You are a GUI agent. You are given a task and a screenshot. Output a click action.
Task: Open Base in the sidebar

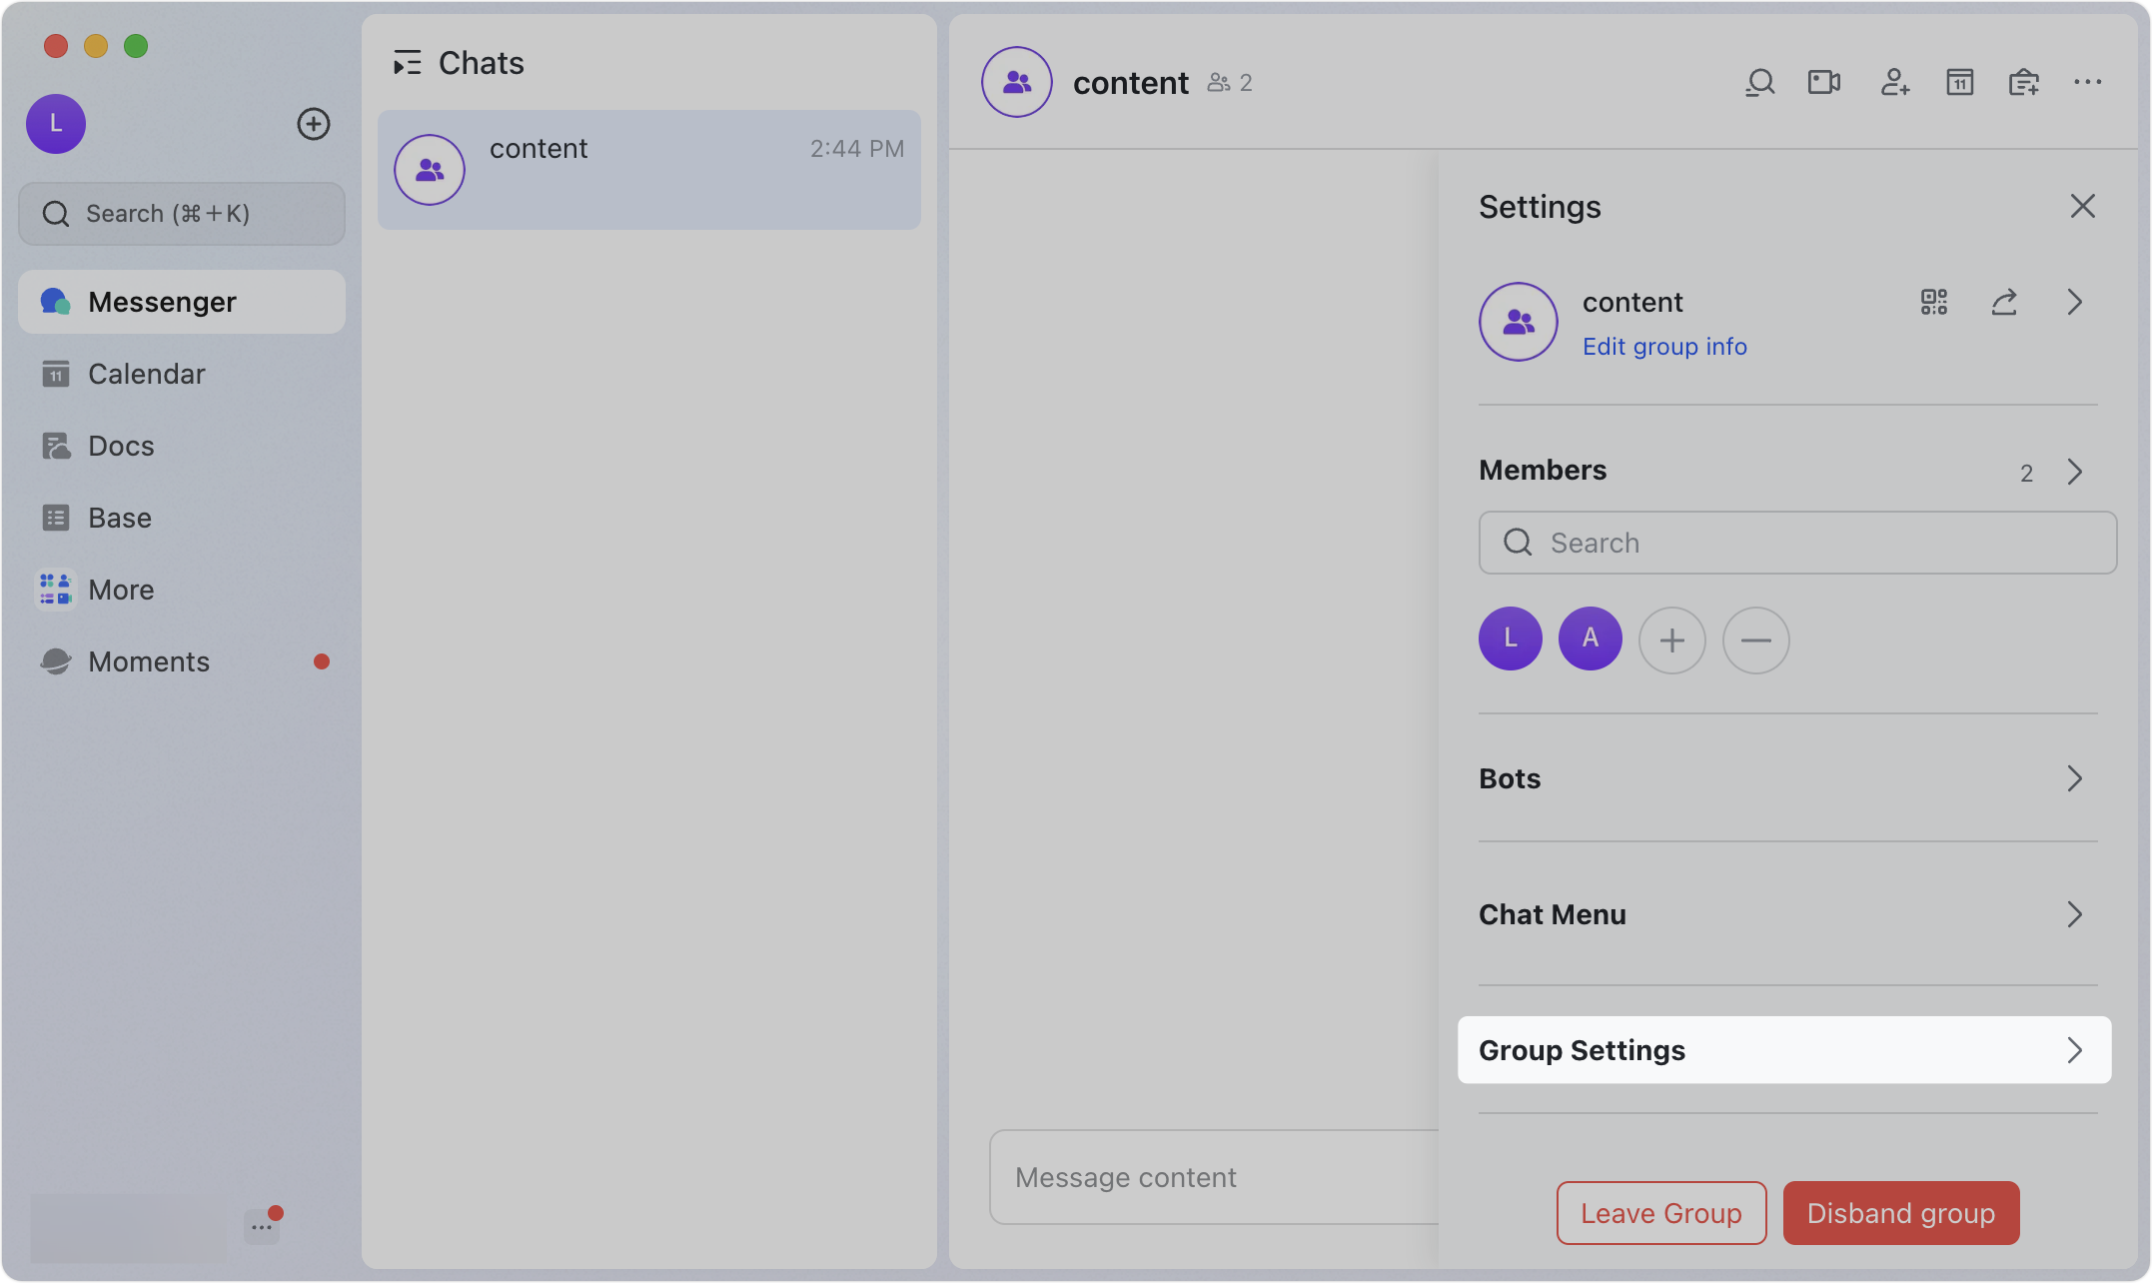tap(182, 518)
